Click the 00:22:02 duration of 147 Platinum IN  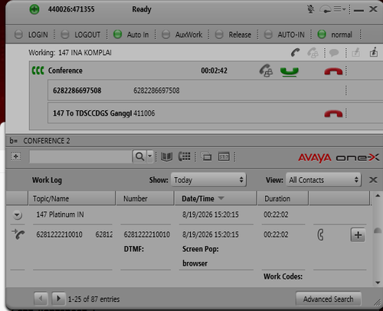276,214
